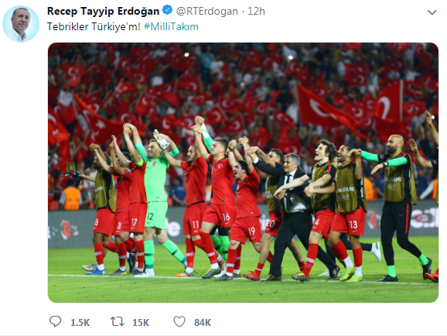Open the #MilliTakım hashtag link
The image size is (447, 336).
(x=171, y=26)
